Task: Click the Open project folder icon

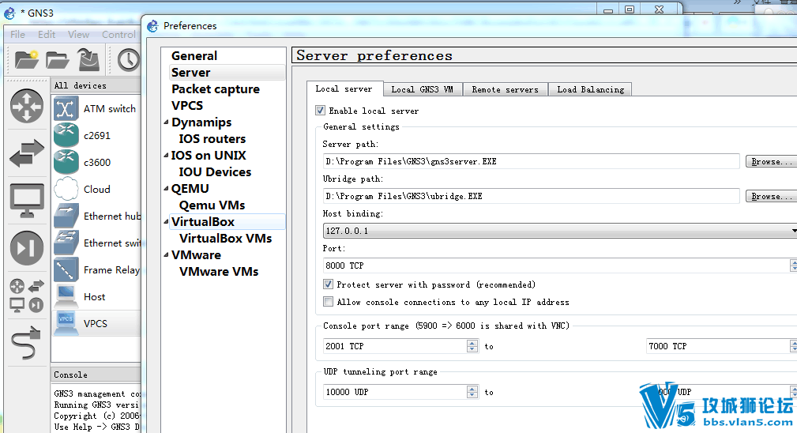Action: [58, 60]
